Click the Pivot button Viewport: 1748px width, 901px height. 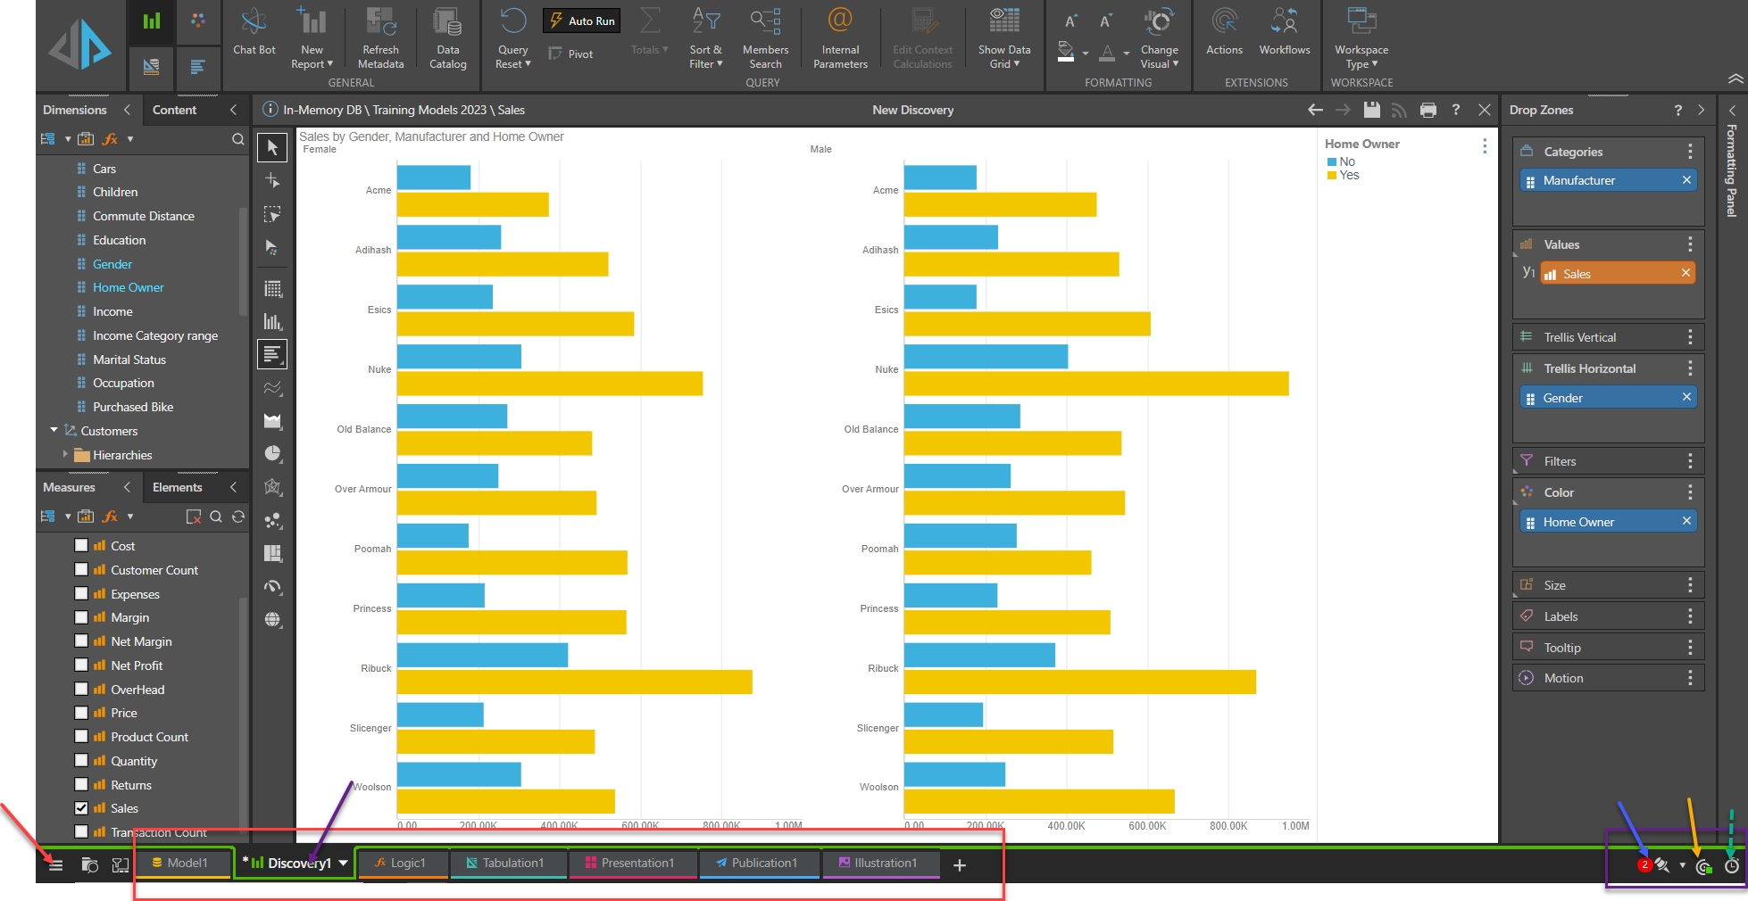click(x=571, y=54)
